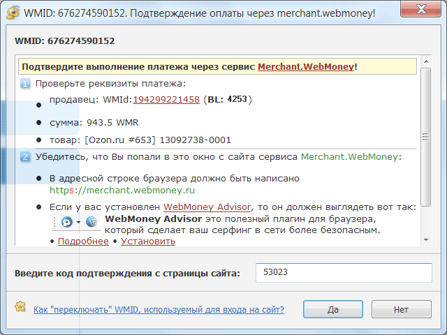Click the scrollbar up arrow
Image resolution: width=447 pixels, height=335 pixels.
point(426,61)
